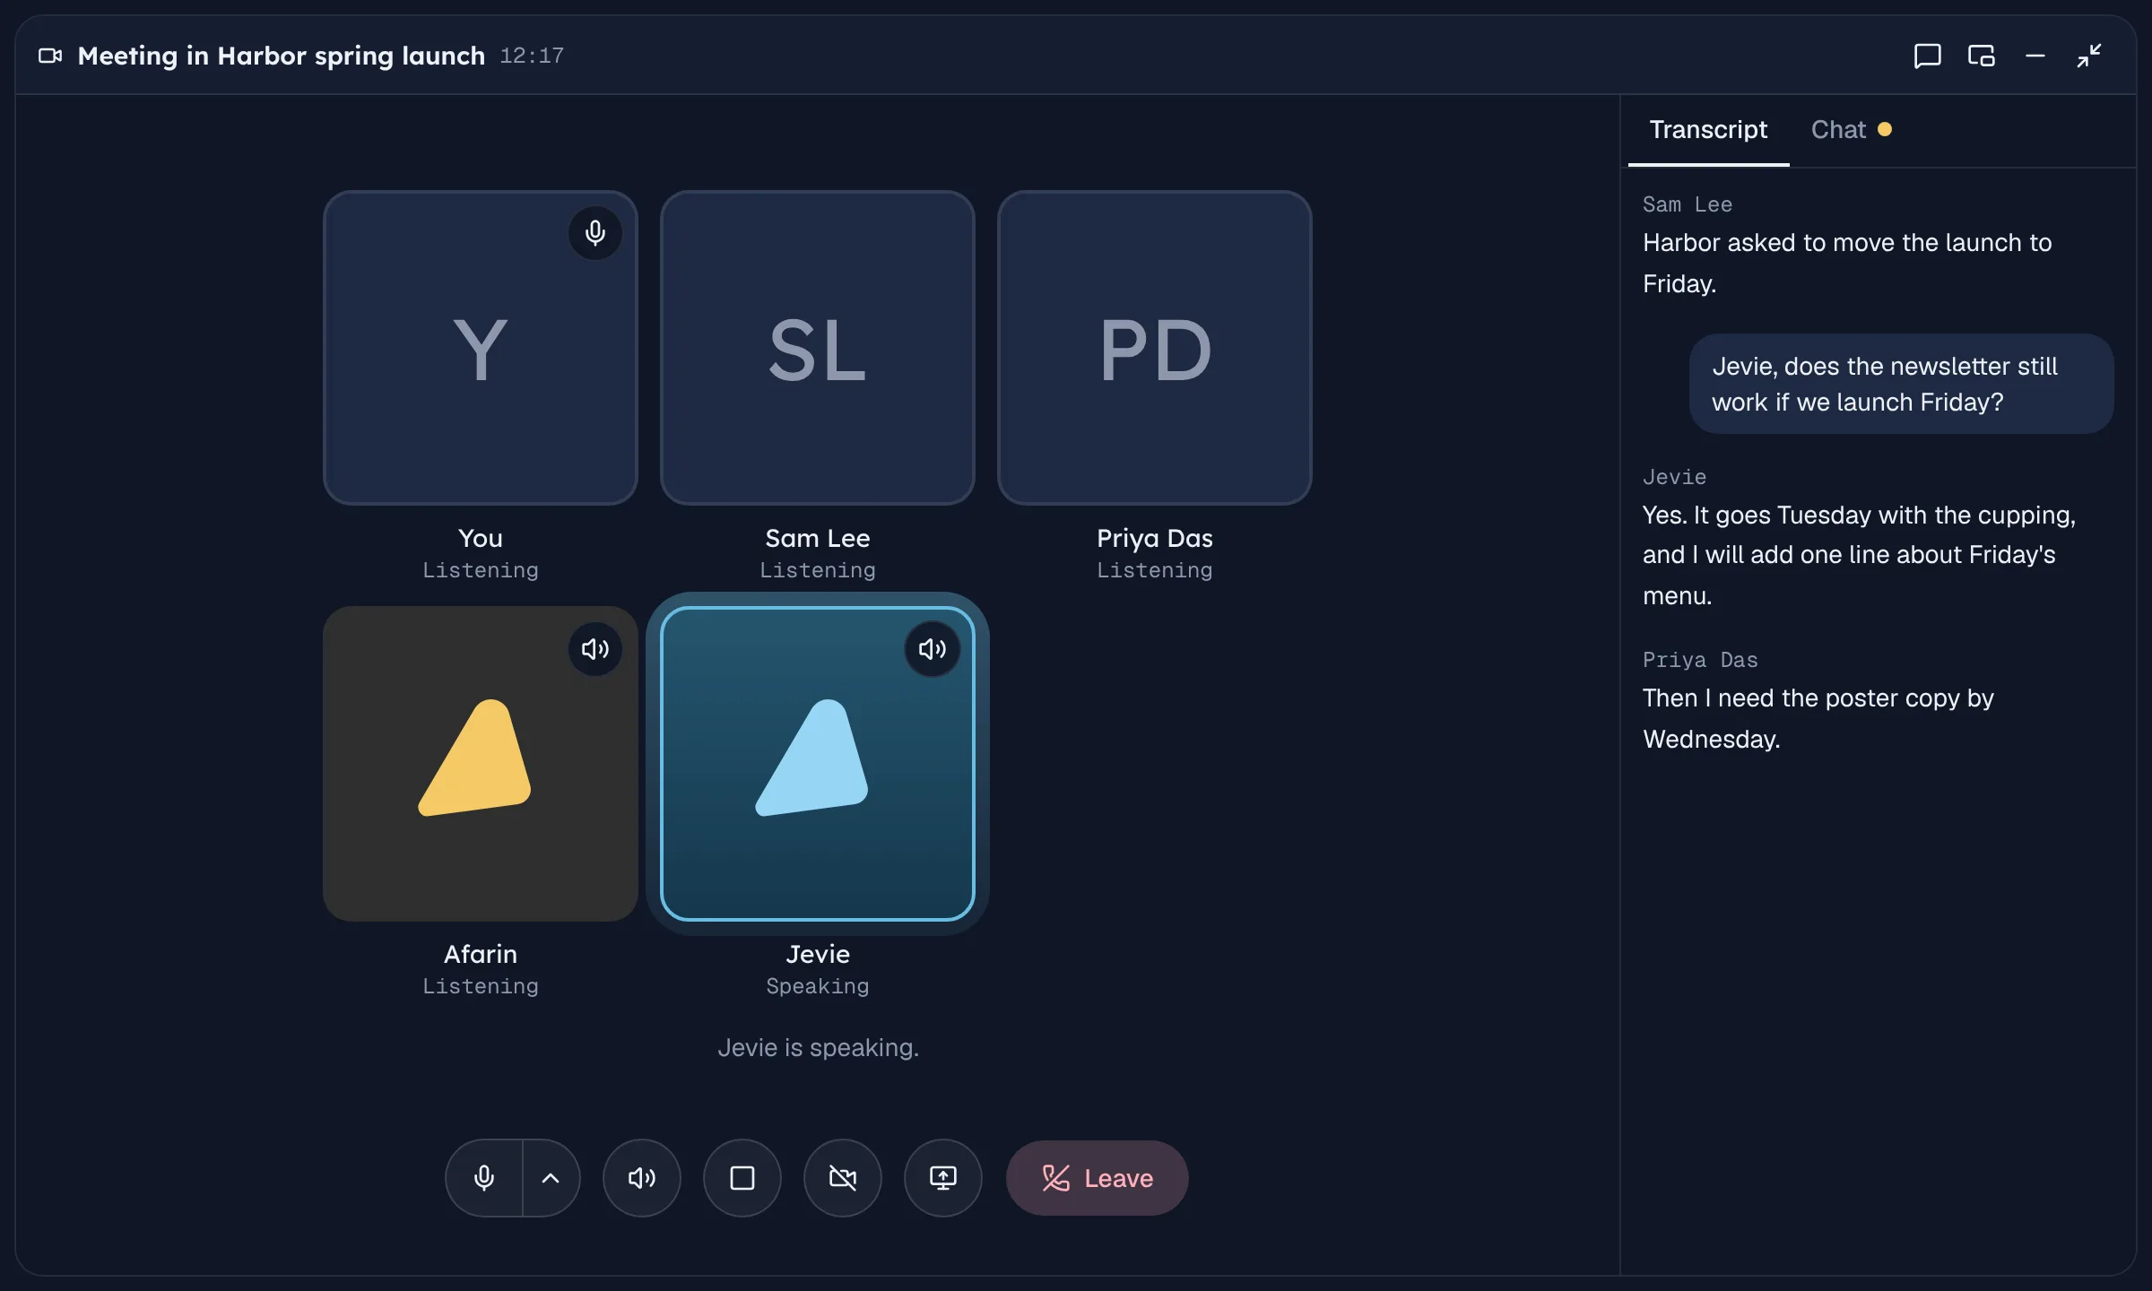Expand microphone options chevron
Image resolution: width=2152 pixels, height=1291 pixels.
pyautogui.click(x=551, y=1177)
